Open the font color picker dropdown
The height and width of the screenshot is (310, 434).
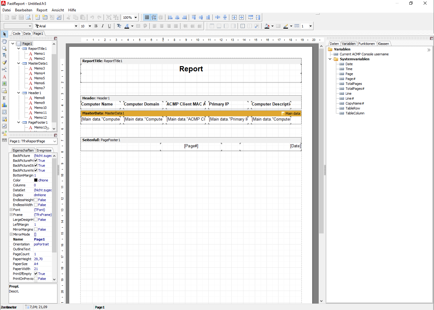click(132, 26)
